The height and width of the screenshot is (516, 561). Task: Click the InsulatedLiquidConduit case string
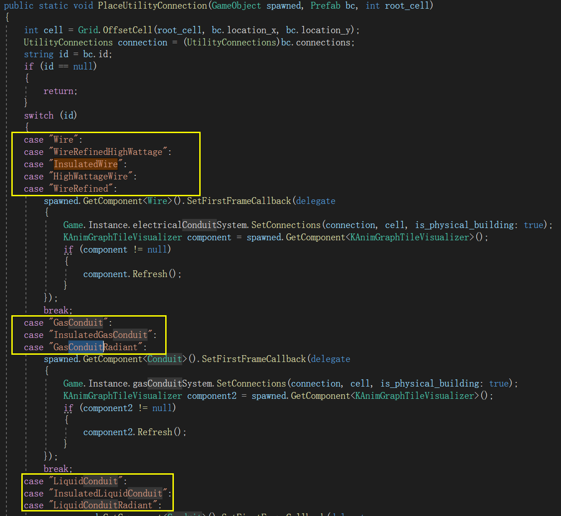(108, 493)
